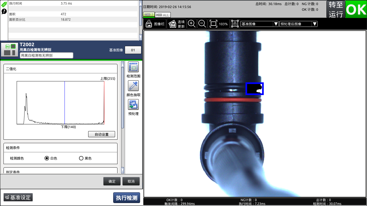Switch to camera 2 tab
Image resolution: width=367 pixels, height=206 pixels.
click(x=149, y=15)
